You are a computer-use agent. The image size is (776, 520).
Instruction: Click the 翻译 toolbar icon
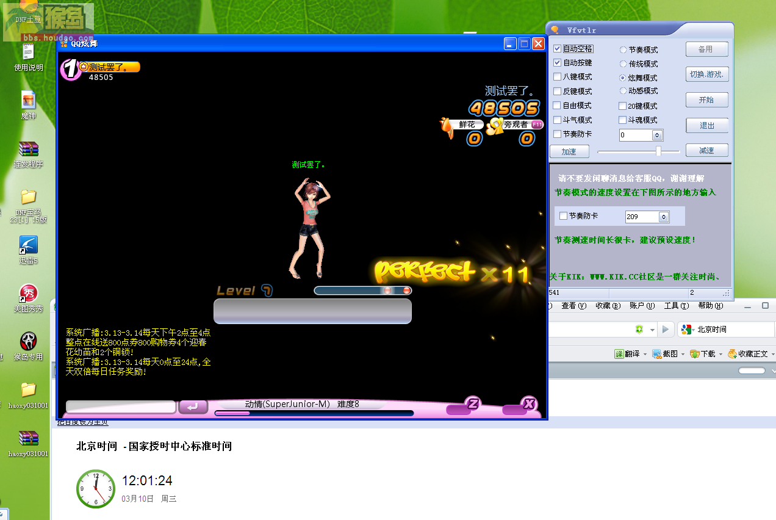click(619, 354)
